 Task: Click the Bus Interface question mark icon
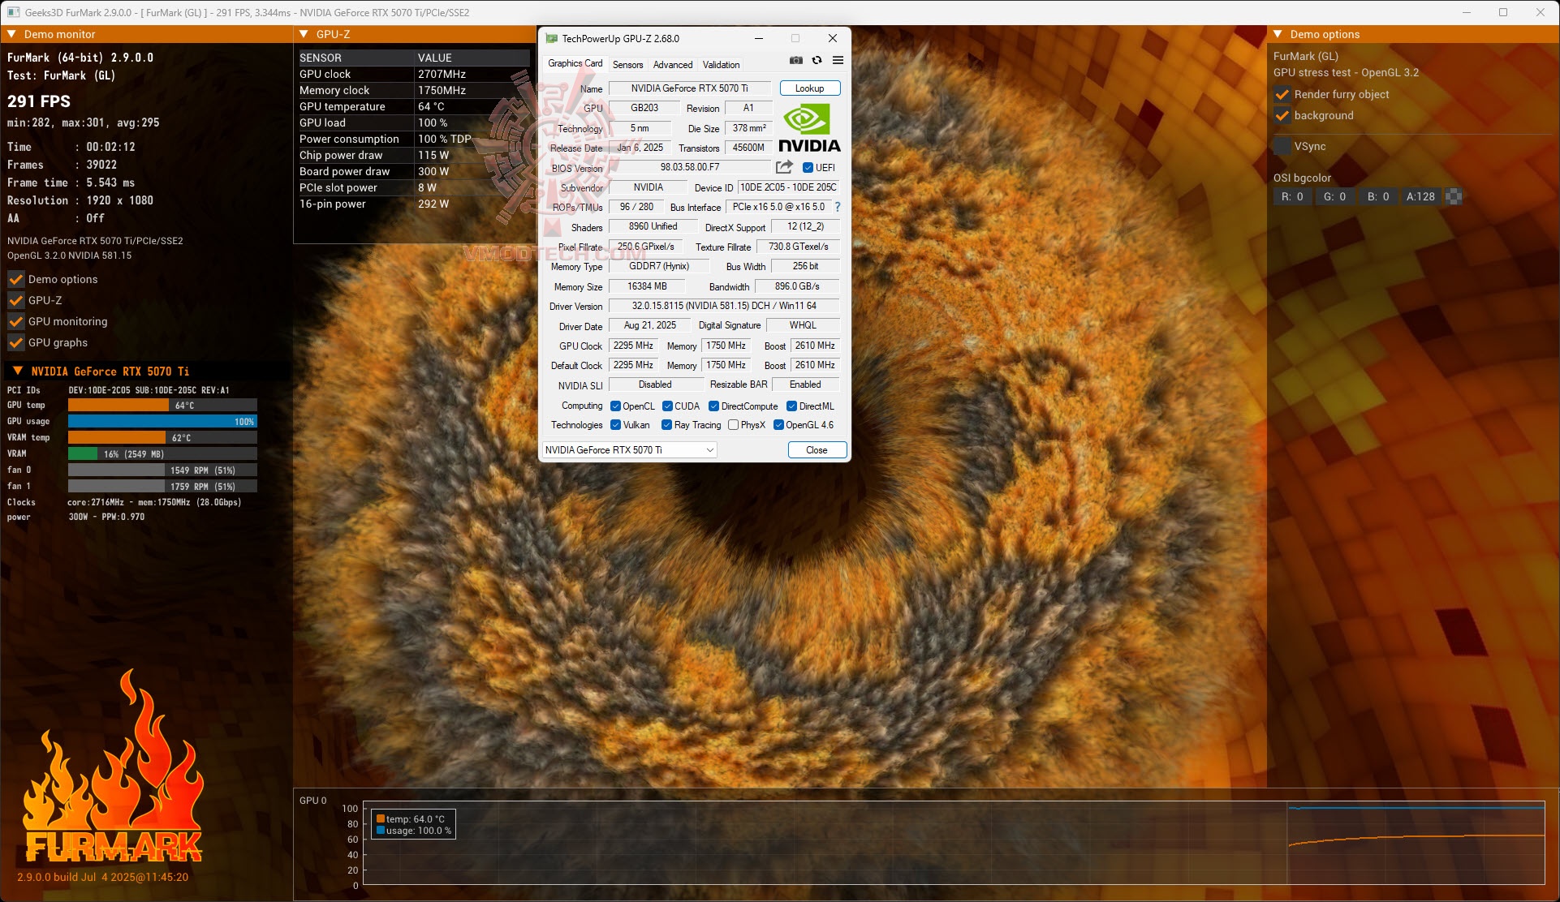point(838,207)
